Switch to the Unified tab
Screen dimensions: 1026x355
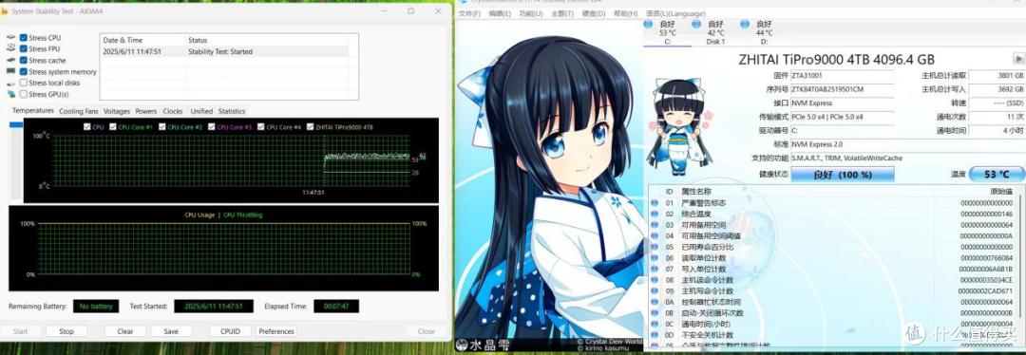tap(201, 111)
